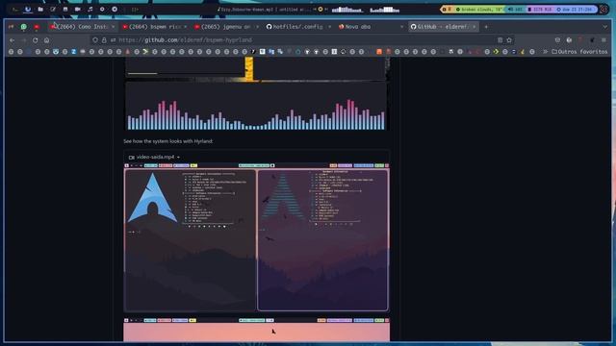Show more bookmarks overflow chevron
The height and width of the screenshot is (346, 616).
tap(546, 51)
